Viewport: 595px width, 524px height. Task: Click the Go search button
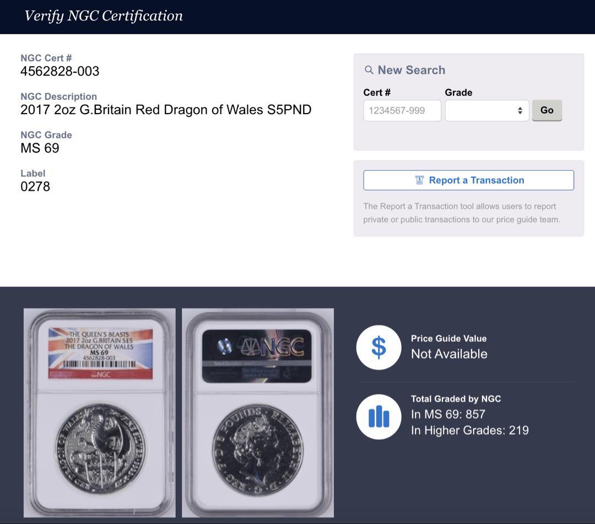547,110
